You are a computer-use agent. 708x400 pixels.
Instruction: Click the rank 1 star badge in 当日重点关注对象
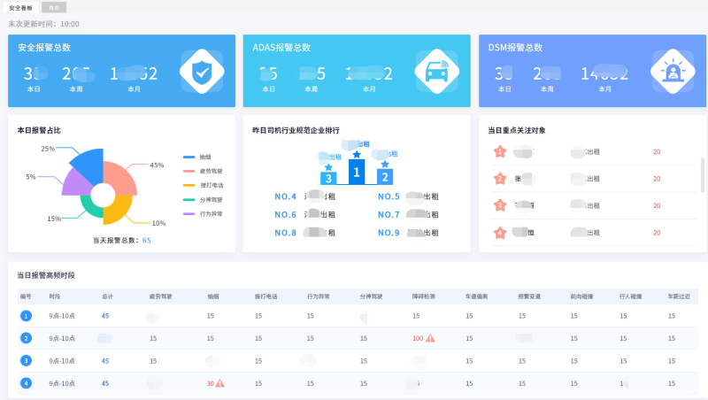pos(499,152)
